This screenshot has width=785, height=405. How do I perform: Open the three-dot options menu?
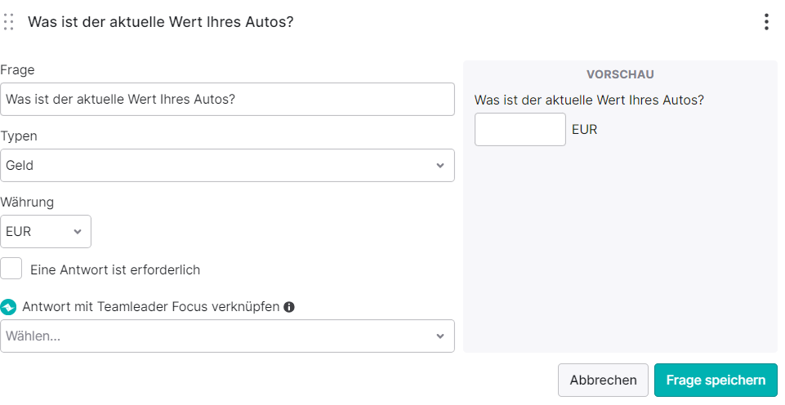point(766,22)
